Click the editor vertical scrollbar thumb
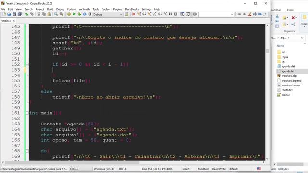308x173 pixels. [267, 51]
